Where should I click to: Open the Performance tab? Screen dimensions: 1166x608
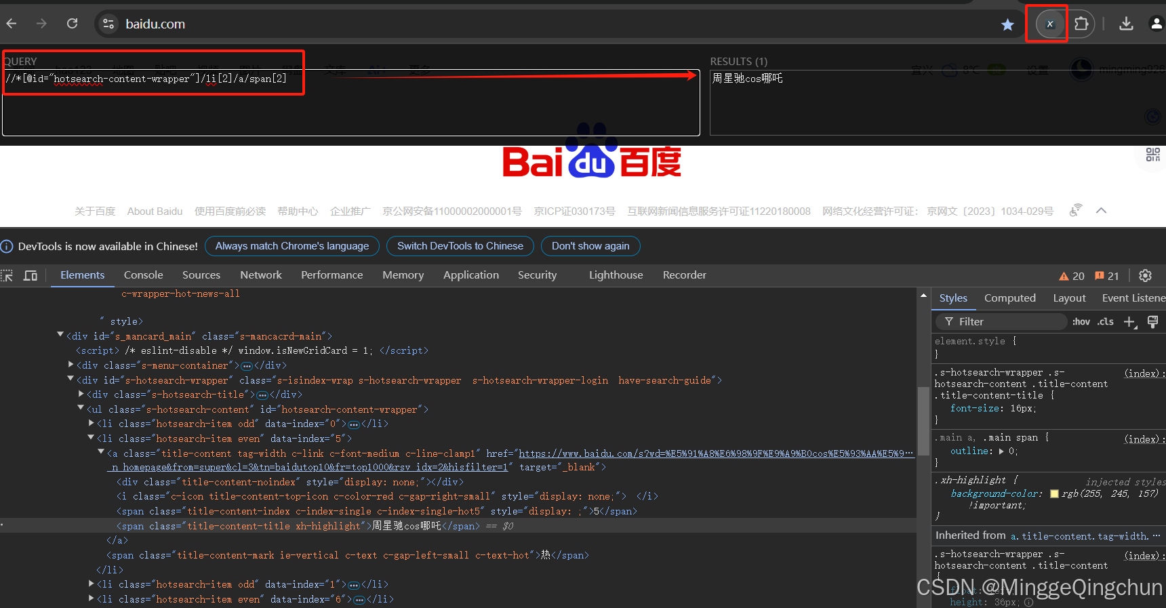(331, 275)
